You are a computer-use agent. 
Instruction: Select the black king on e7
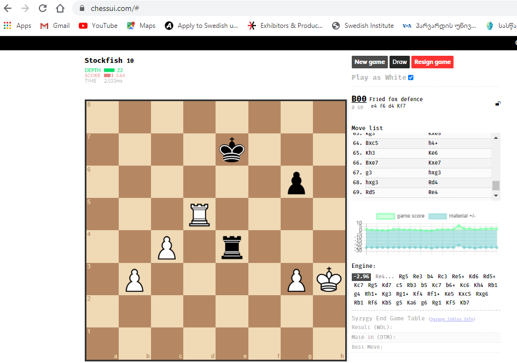click(x=232, y=150)
